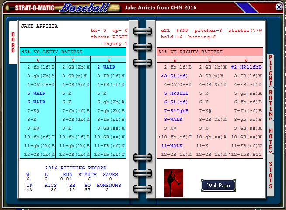Image resolution: width=286 pixels, height=210 pixels.
Task: Open the Pitching Ratings tab
Action: tap(271, 87)
